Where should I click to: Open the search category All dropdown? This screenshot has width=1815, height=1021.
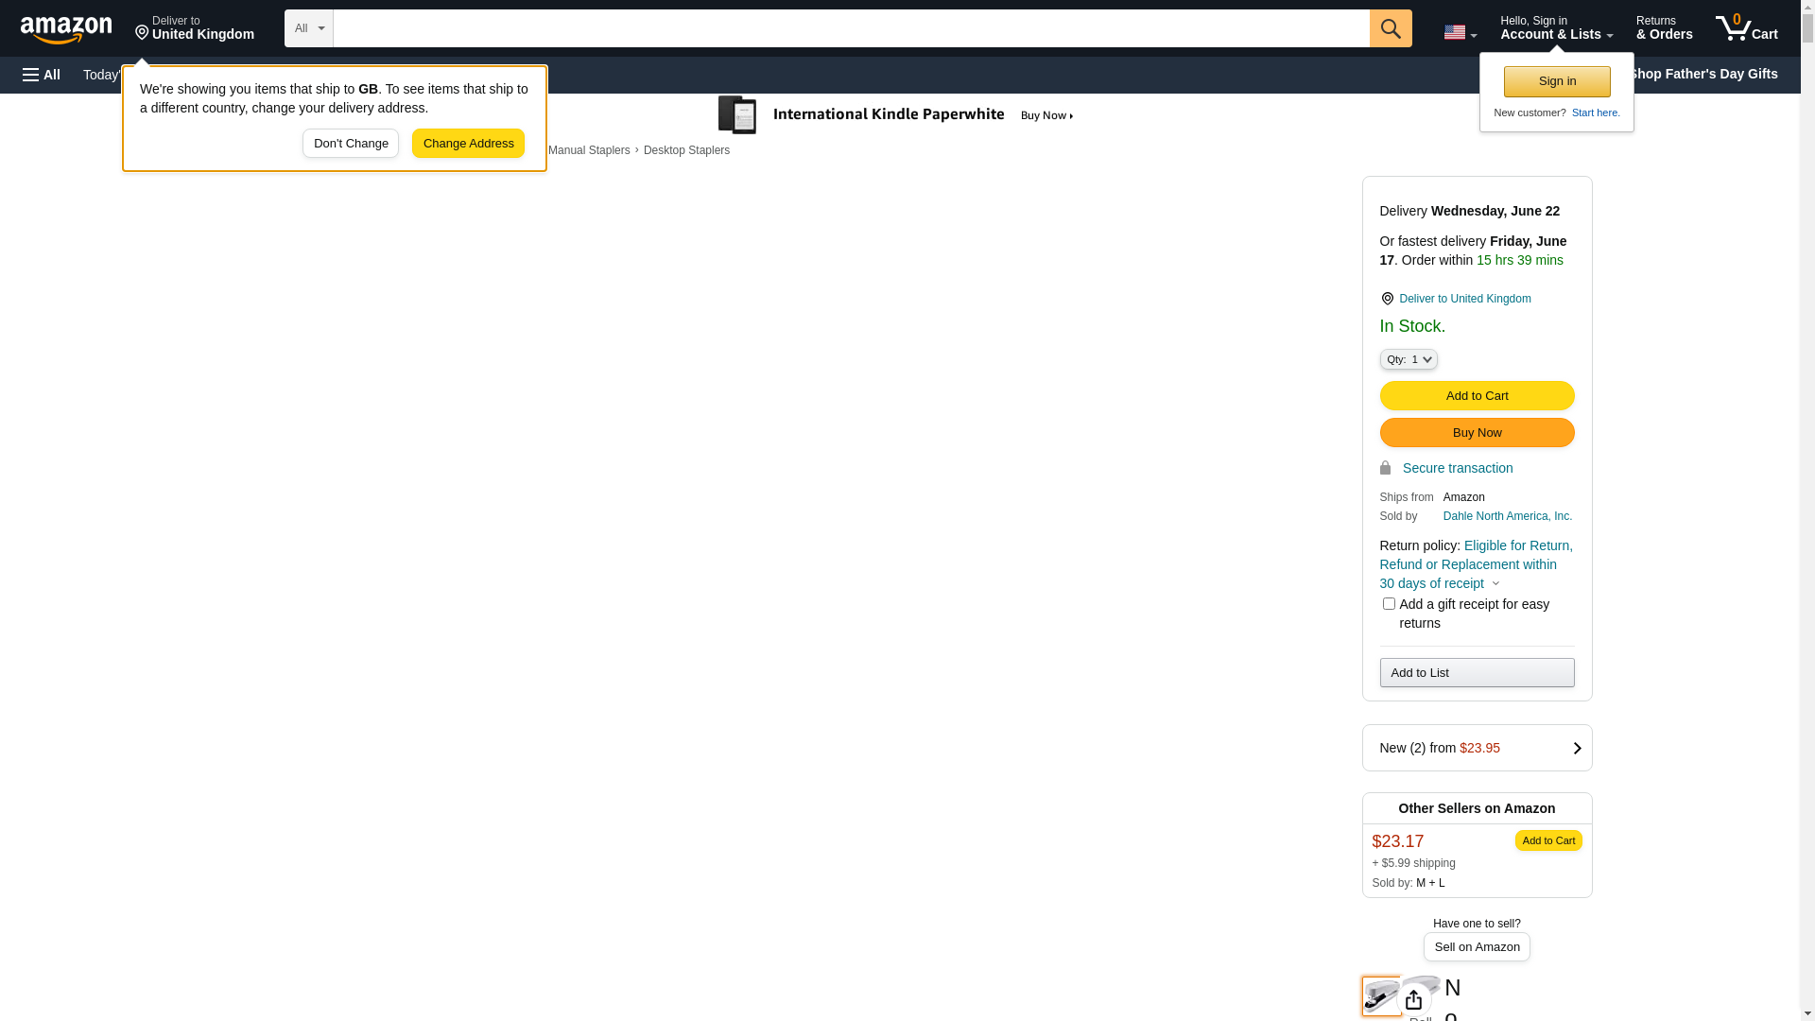[308, 28]
